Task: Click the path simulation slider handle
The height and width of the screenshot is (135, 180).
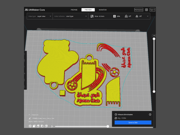Action: click(x=108, y=126)
